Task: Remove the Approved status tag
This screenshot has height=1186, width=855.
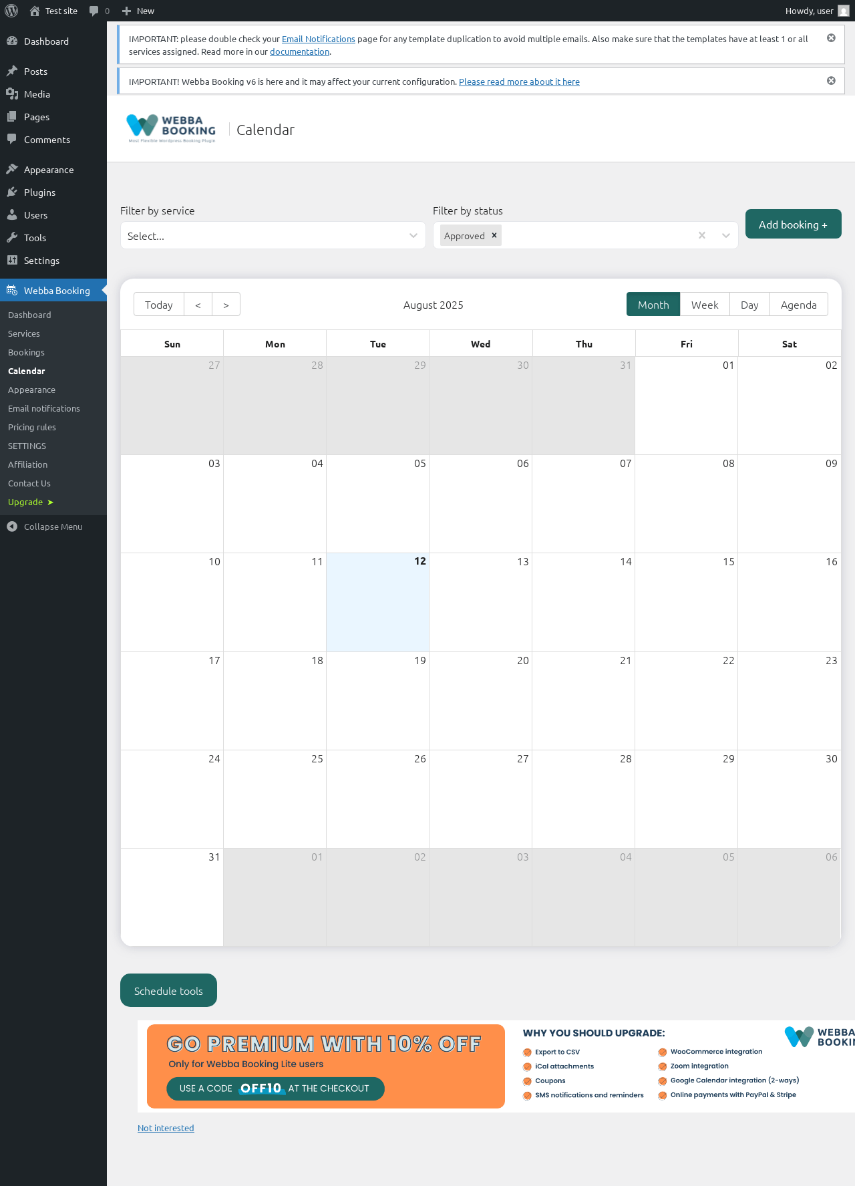Action: [494, 235]
